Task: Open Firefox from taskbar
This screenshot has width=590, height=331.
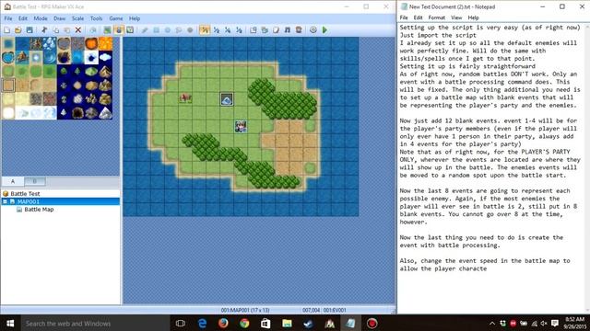Action: pyautogui.click(x=223, y=323)
